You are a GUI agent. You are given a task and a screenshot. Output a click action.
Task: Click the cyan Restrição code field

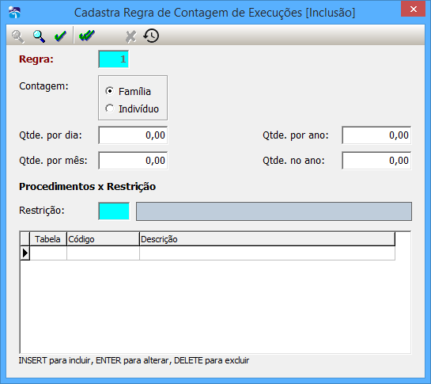tap(114, 211)
